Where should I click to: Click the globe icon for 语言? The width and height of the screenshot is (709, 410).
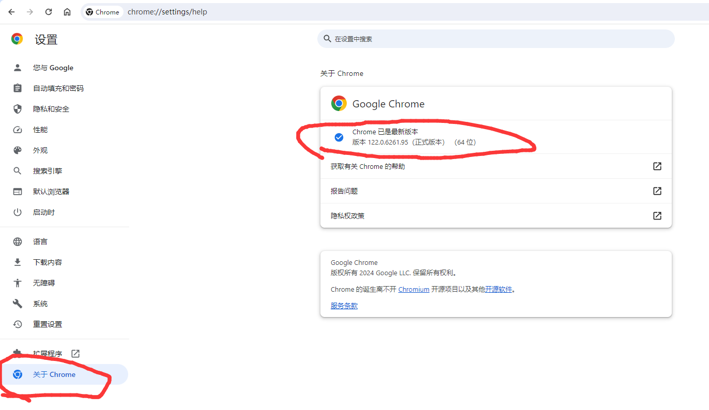[x=18, y=242]
